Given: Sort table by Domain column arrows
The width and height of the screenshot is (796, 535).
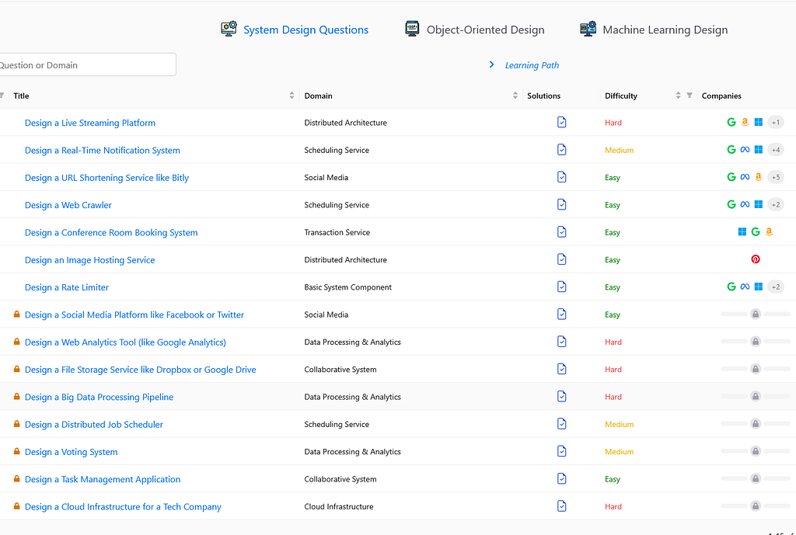Looking at the screenshot, I should [x=515, y=96].
